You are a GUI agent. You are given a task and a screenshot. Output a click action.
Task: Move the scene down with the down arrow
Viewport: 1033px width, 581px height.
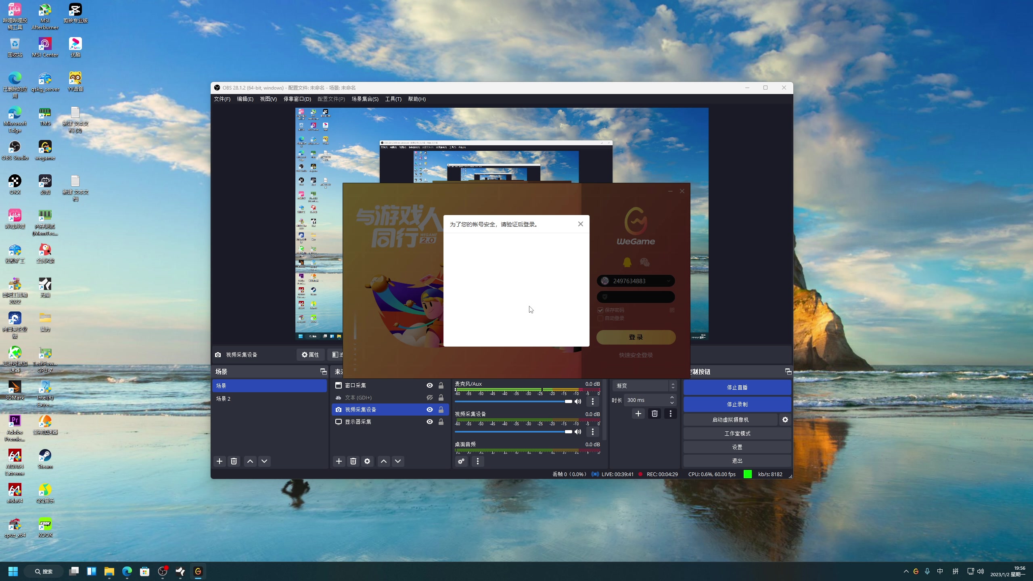point(264,461)
